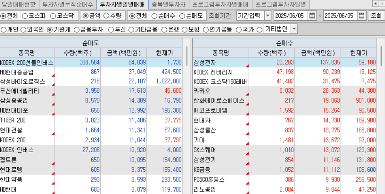Select 한미약품 row

pos(91,180)
